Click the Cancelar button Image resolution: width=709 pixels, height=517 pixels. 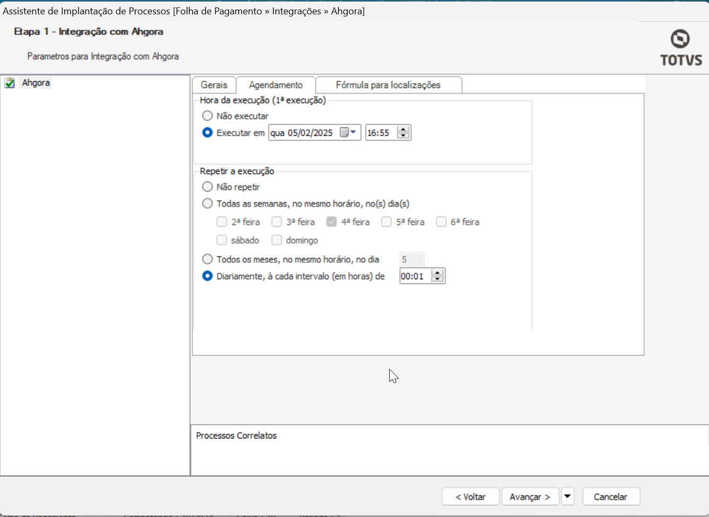[x=611, y=497]
